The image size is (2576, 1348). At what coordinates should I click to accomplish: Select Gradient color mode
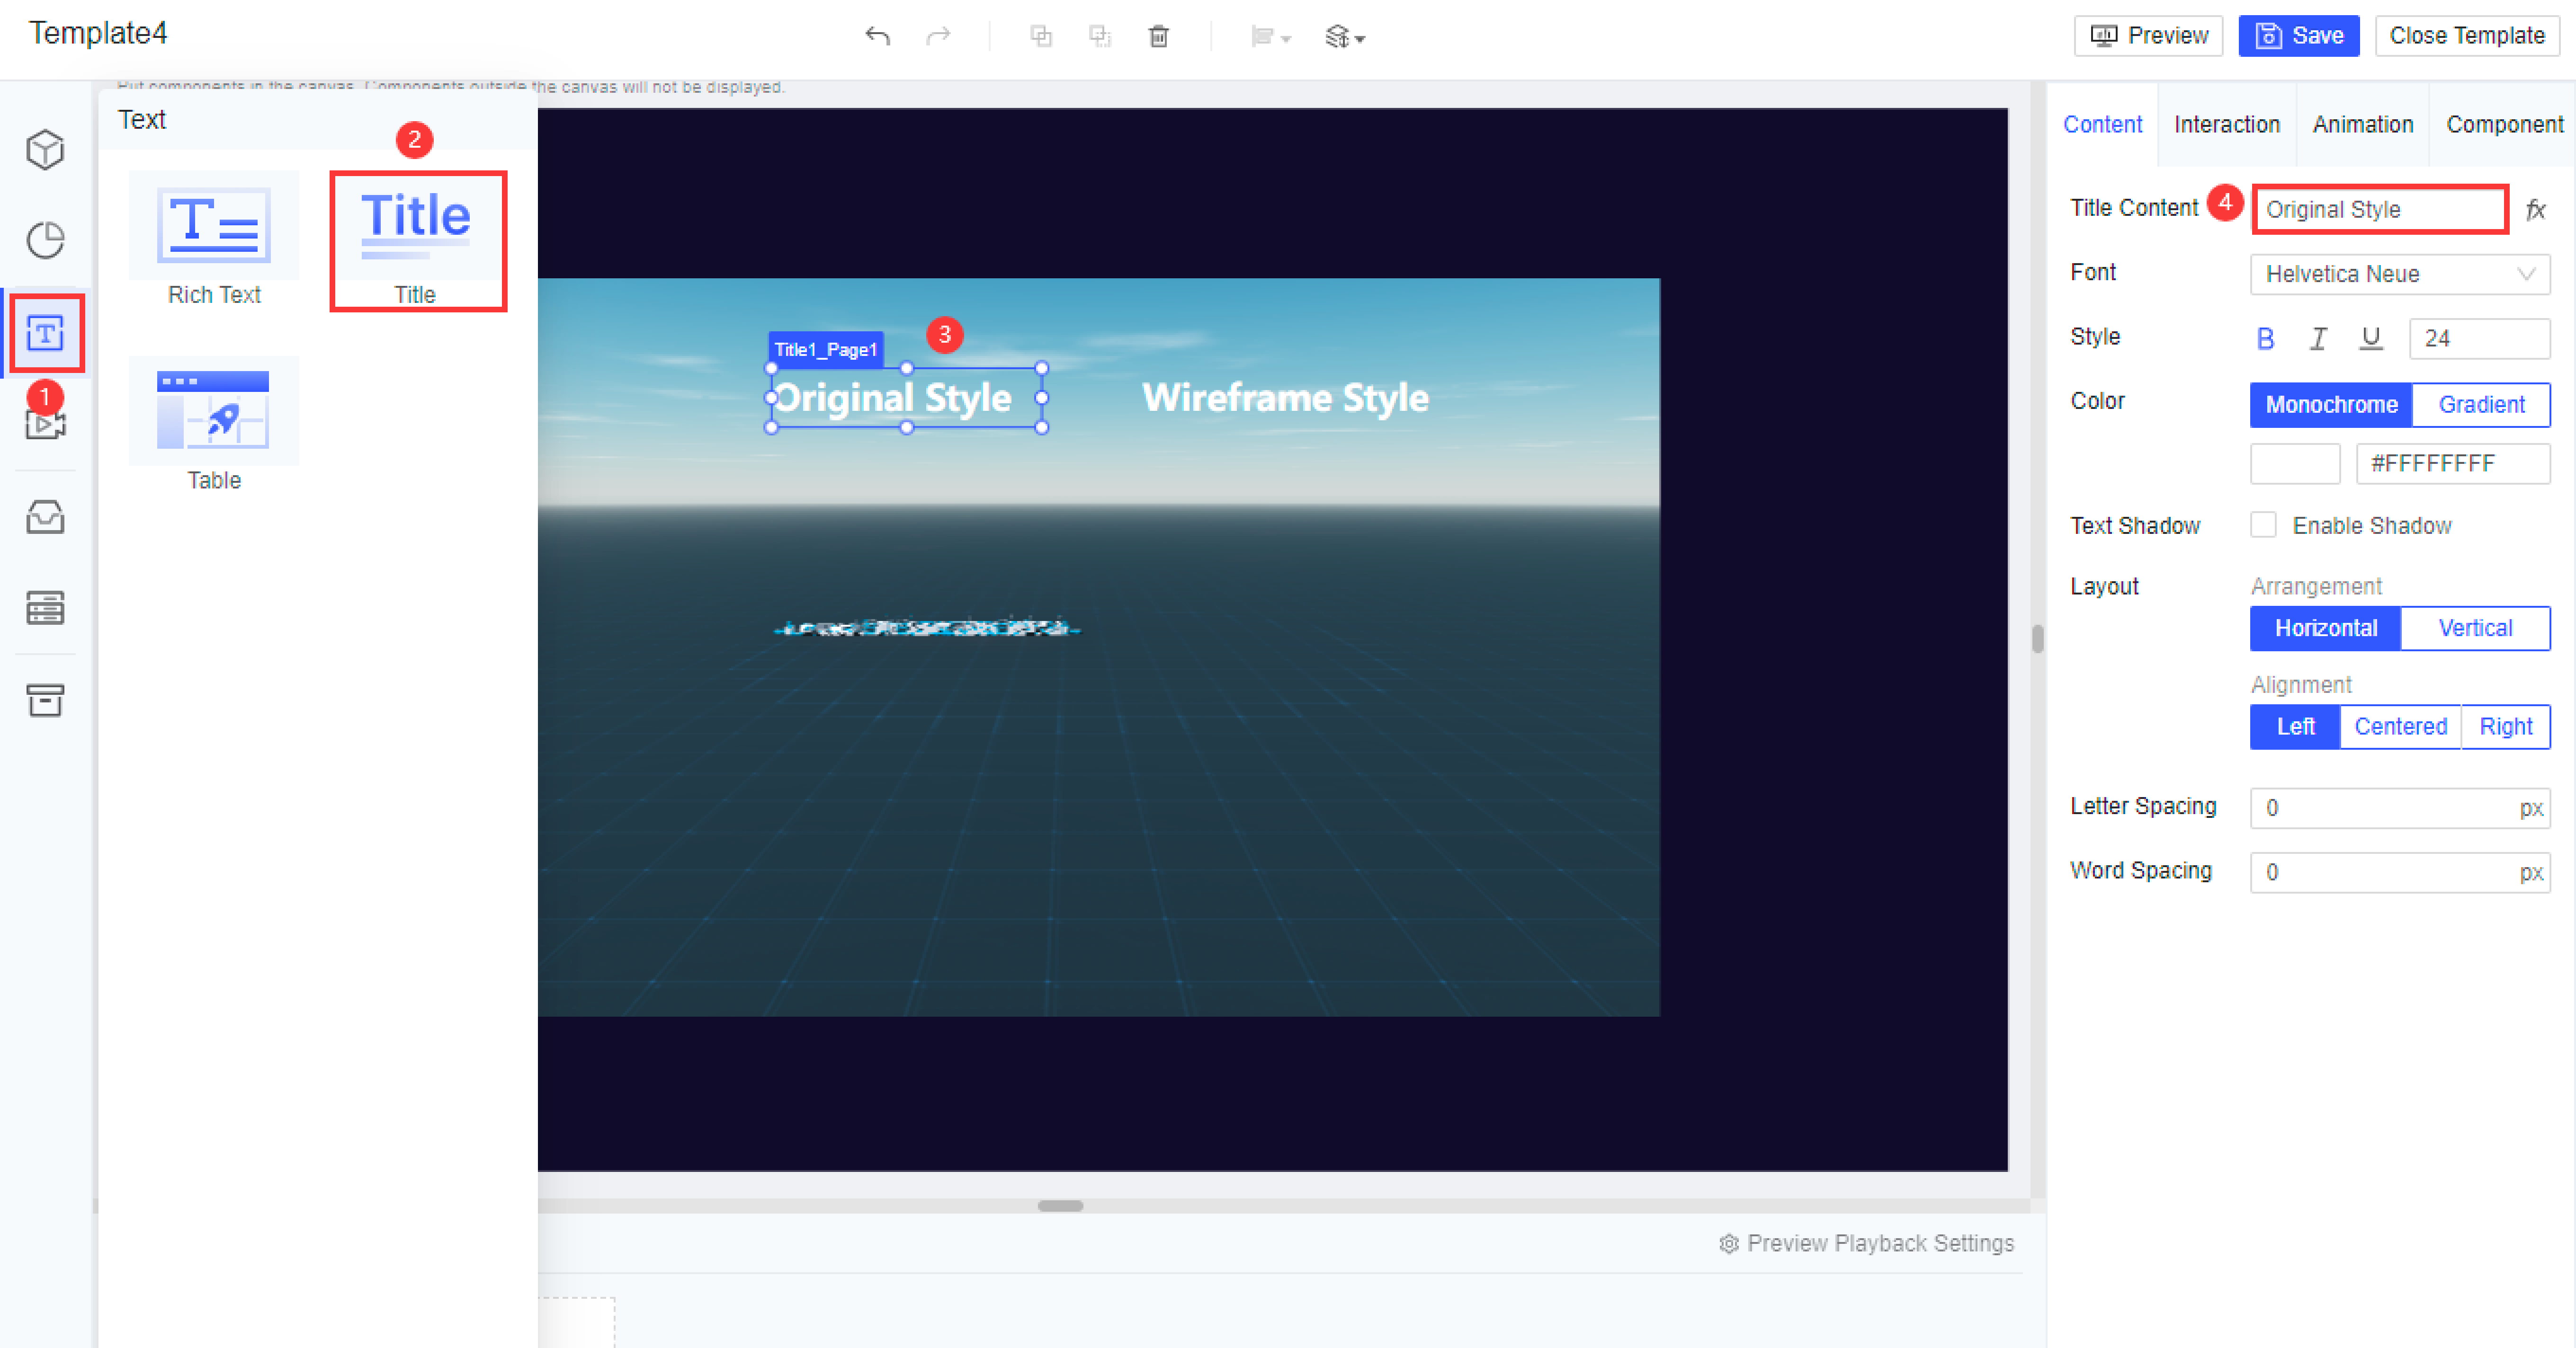pyautogui.click(x=2481, y=405)
